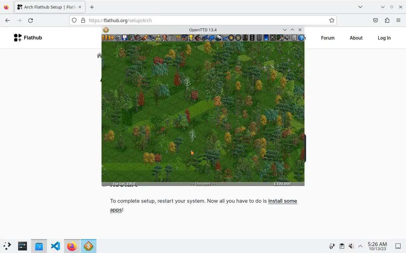The image size is (406, 253).
Task: Toggle fast forward in OpenTTD
Action: pyautogui.click(x=111, y=38)
